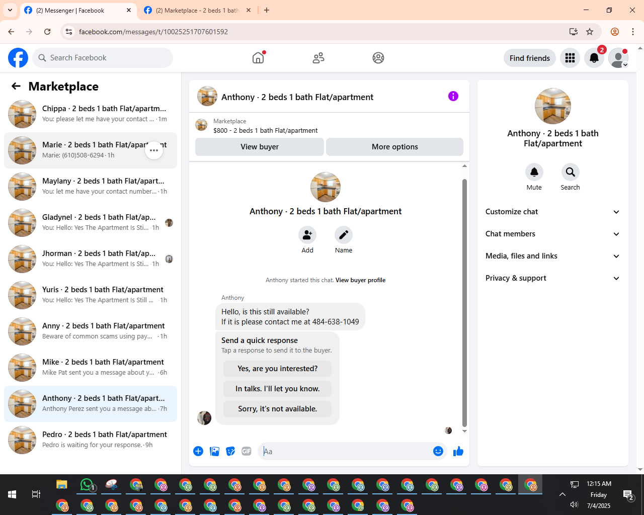Send quick reply 'Sorry, it's not available.'
The height and width of the screenshot is (515, 644).
[278, 409]
